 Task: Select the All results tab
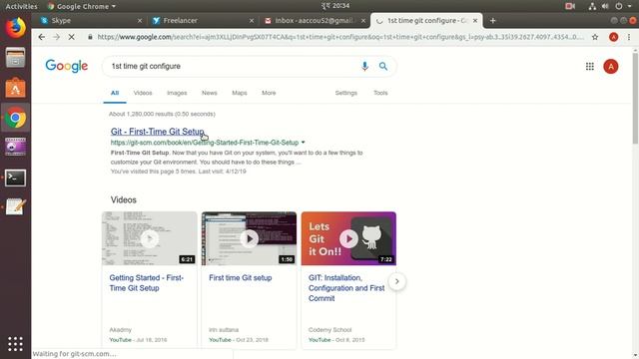coord(115,93)
